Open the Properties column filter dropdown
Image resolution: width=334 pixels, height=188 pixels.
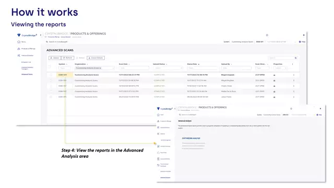click(x=280, y=68)
